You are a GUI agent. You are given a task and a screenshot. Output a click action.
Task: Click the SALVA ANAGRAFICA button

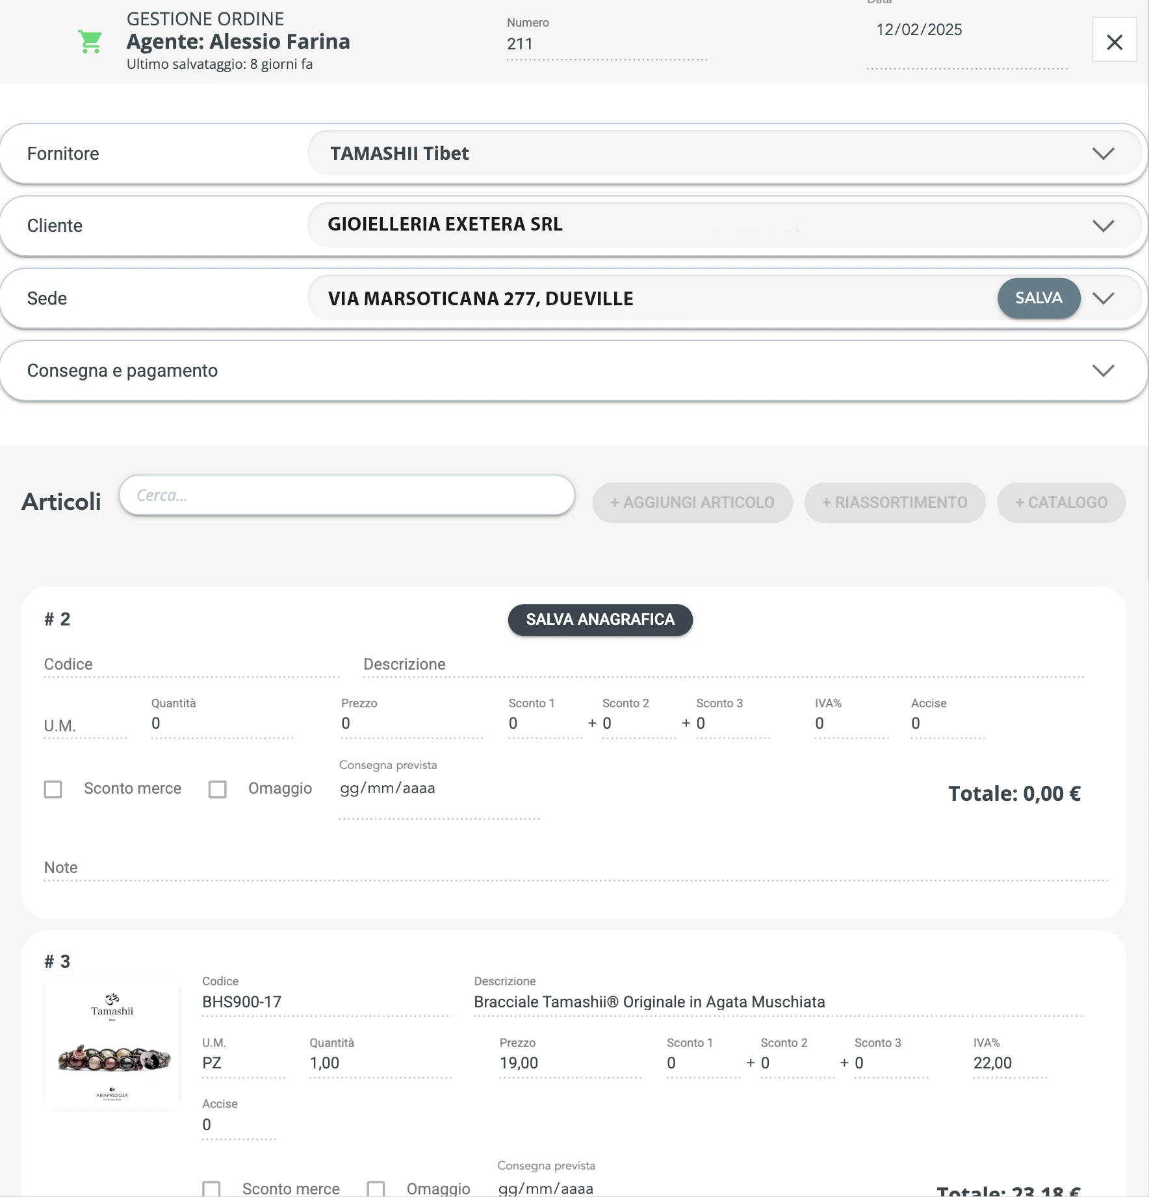(x=600, y=620)
